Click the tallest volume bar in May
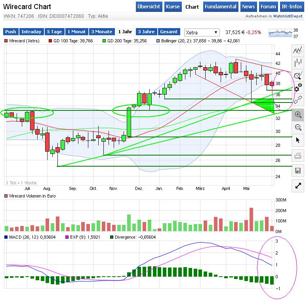This screenshot has height=300, width=305. click(x=251, y=219)
